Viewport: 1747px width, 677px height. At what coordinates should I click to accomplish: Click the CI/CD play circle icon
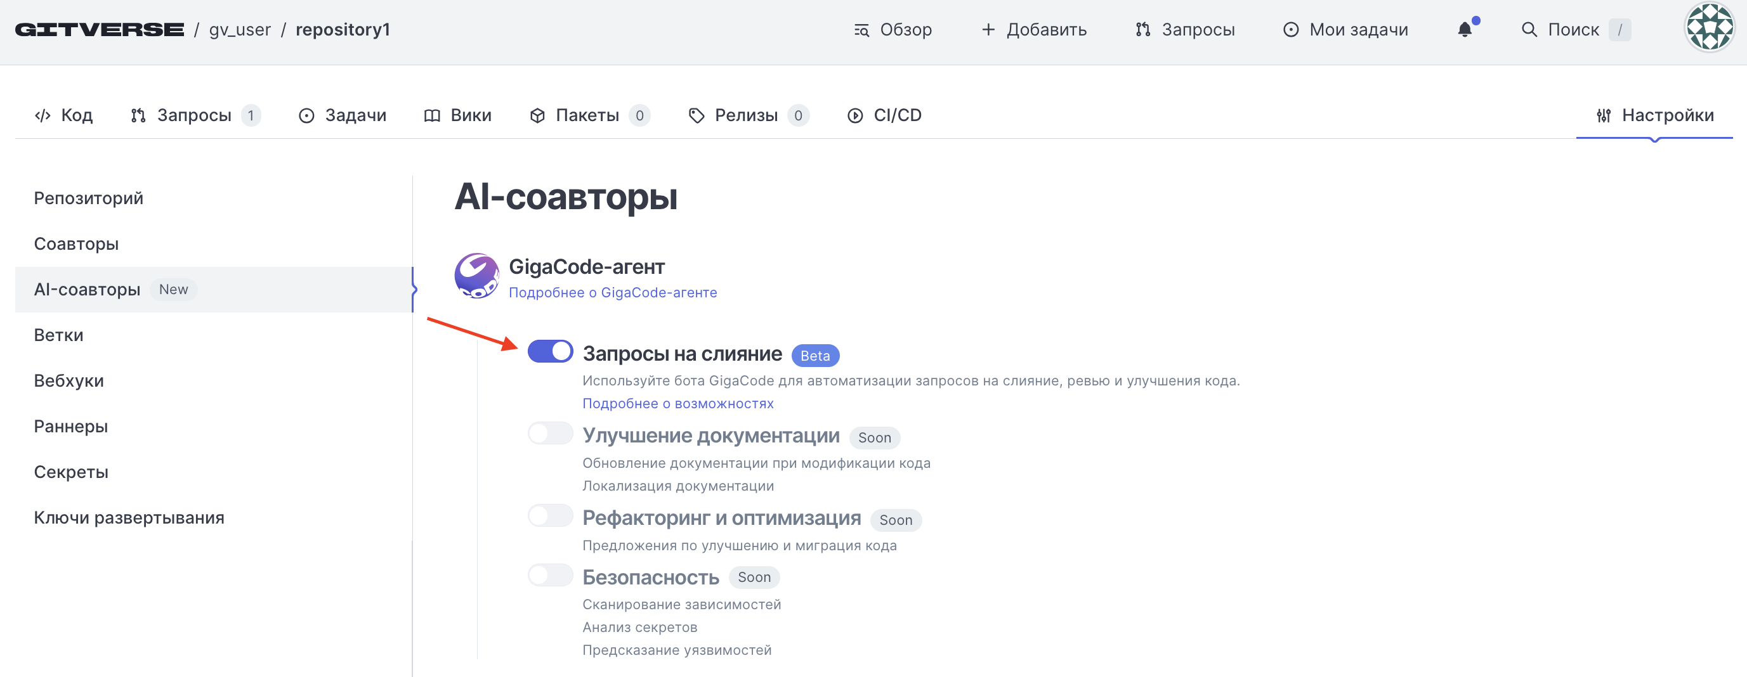(x=855, y=116)
